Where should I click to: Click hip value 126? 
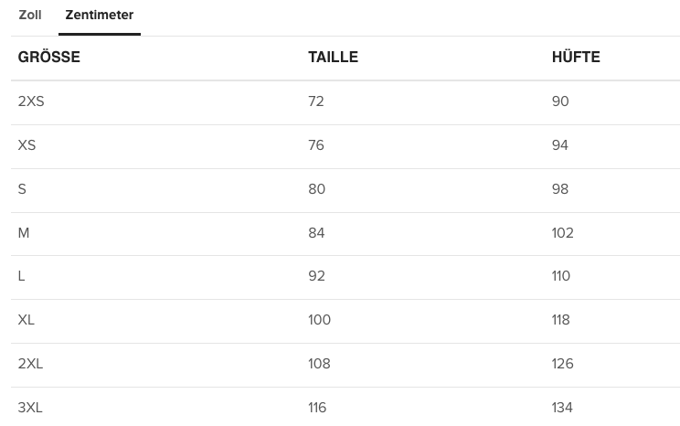click(563, 364)
